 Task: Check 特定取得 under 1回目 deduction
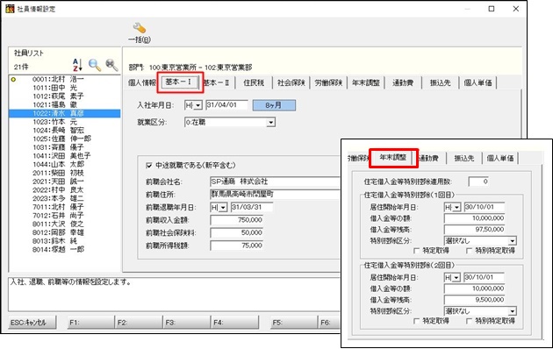[417, 251]
